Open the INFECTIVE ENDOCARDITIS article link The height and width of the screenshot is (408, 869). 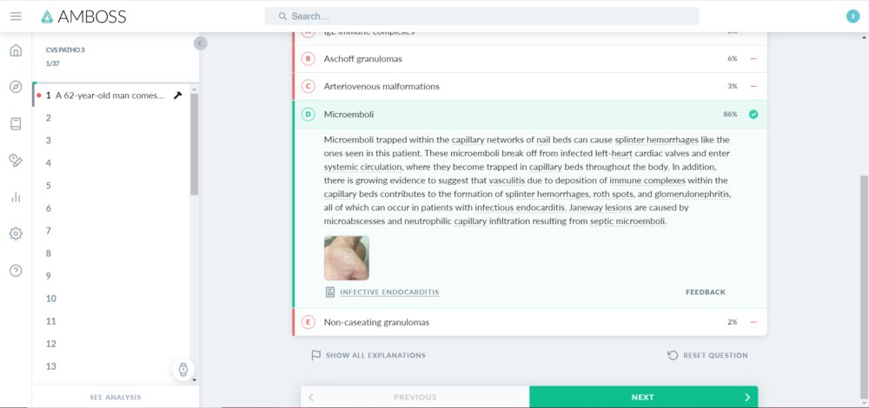click(389, 293)
